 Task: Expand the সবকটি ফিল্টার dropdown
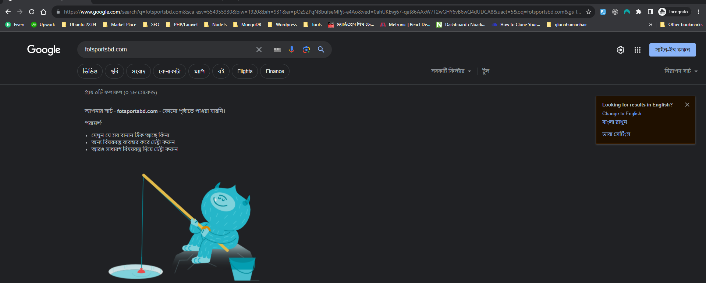451,71
